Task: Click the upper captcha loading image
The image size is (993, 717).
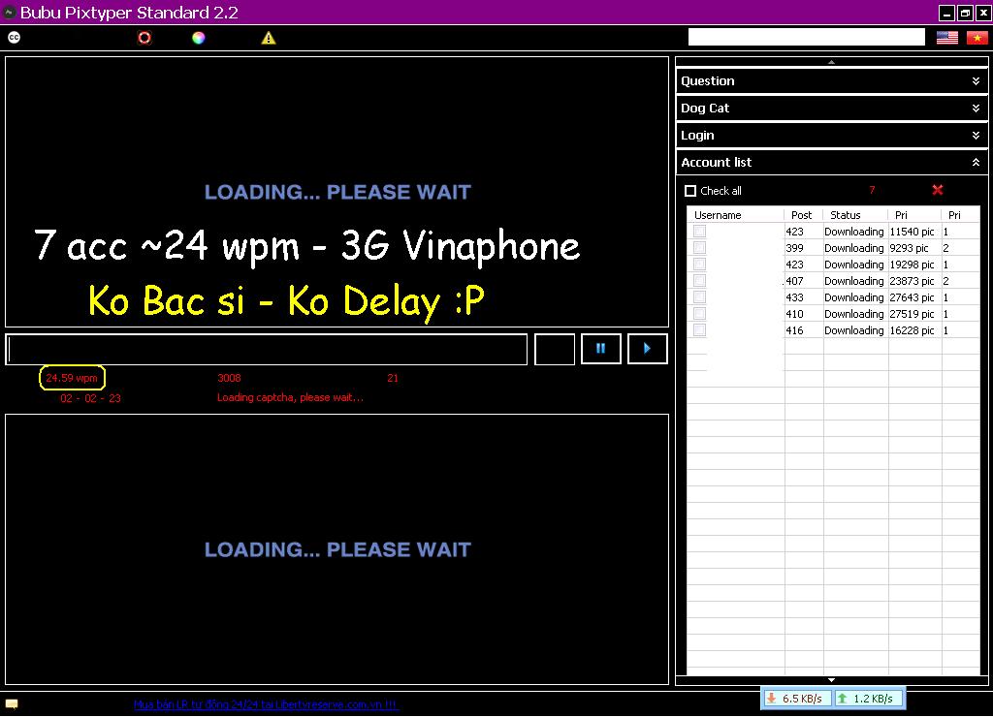Action: (336, 192)
